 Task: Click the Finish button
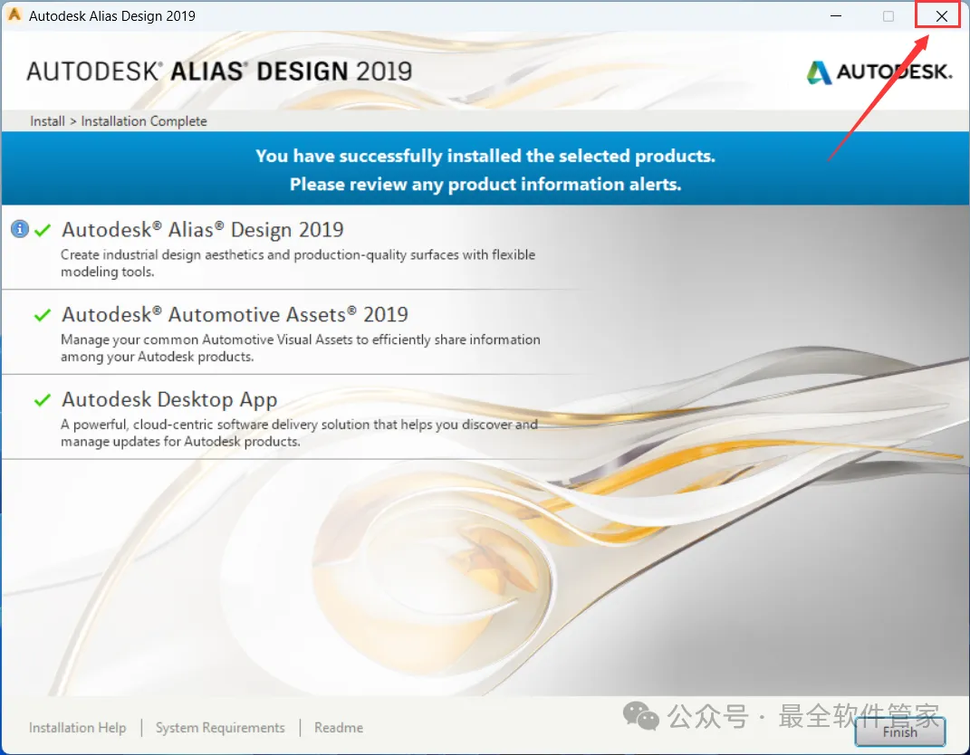coord(900,732)
